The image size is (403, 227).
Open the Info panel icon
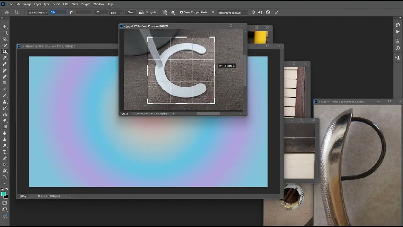pyautogui.click(x=398, y=48)
